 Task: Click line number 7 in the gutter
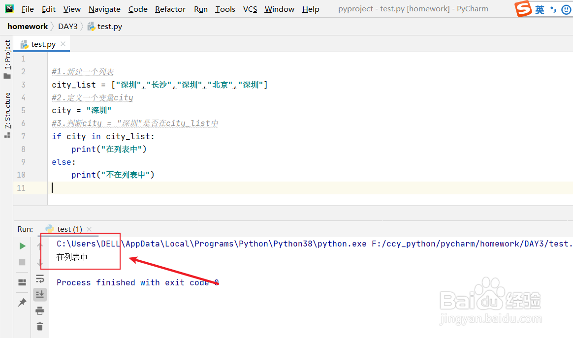[x=24, y=136]
